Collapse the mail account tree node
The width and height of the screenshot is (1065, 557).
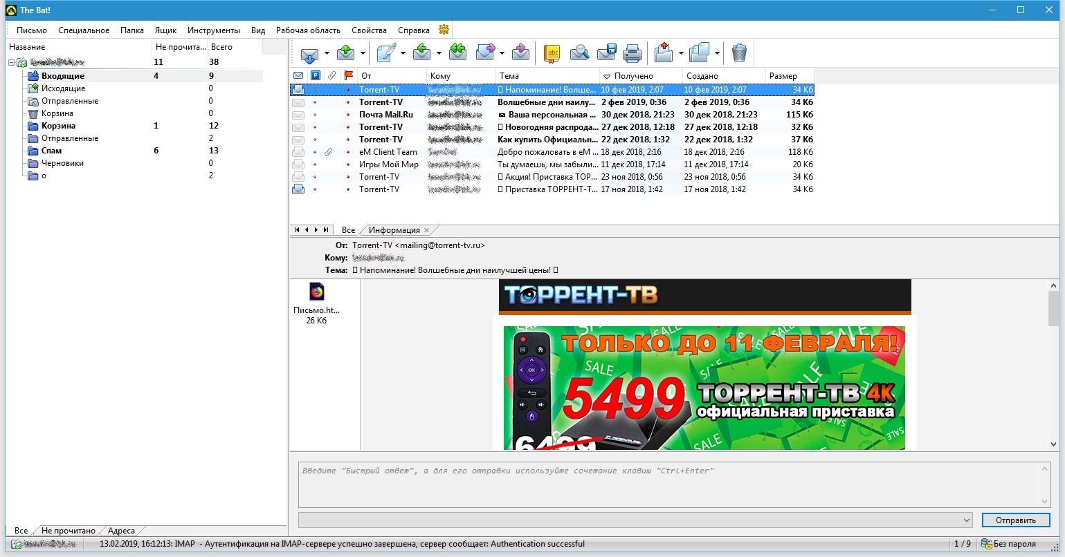tap(11, 63)
